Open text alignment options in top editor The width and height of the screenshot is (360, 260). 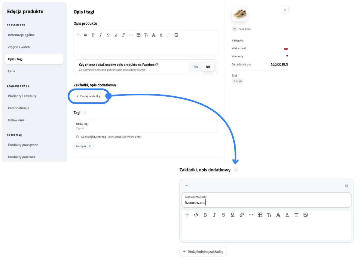pyautogui.click(x=169, y=35)
